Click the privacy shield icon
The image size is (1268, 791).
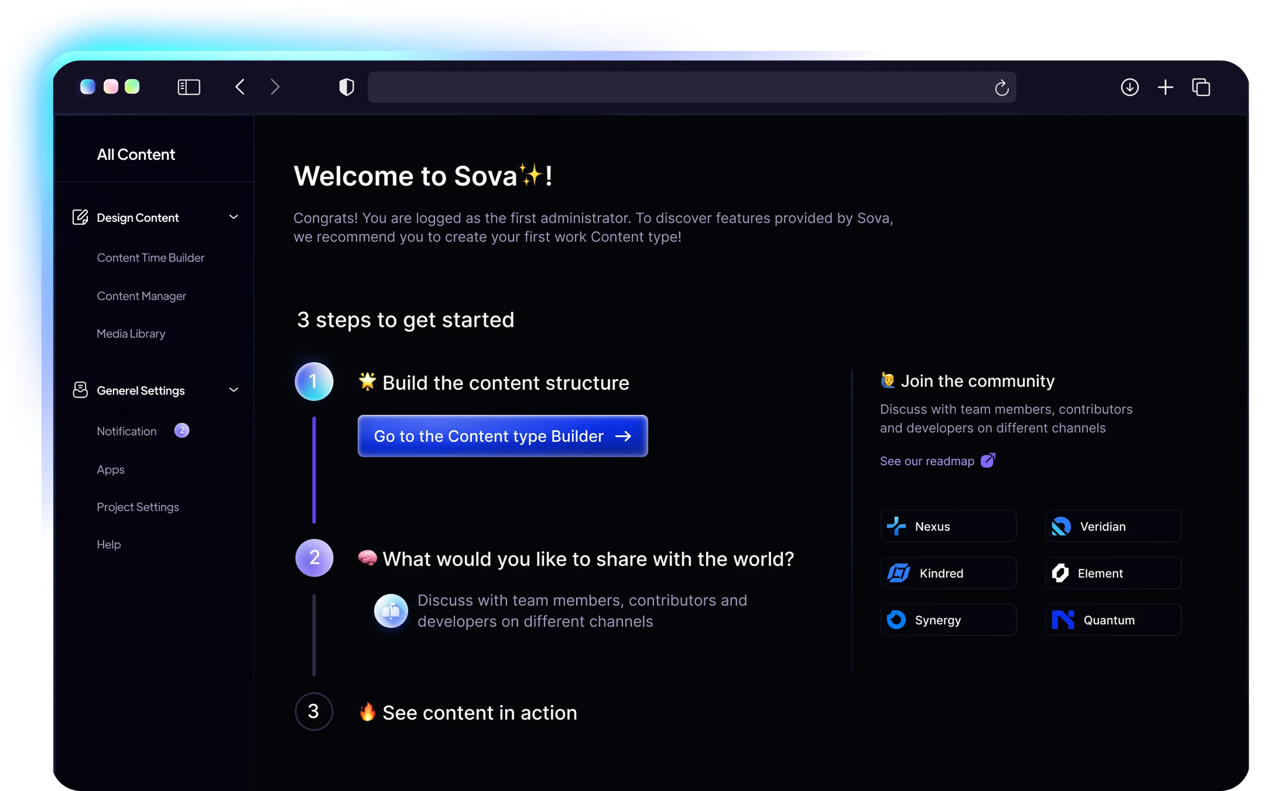[x=347, y=87]
